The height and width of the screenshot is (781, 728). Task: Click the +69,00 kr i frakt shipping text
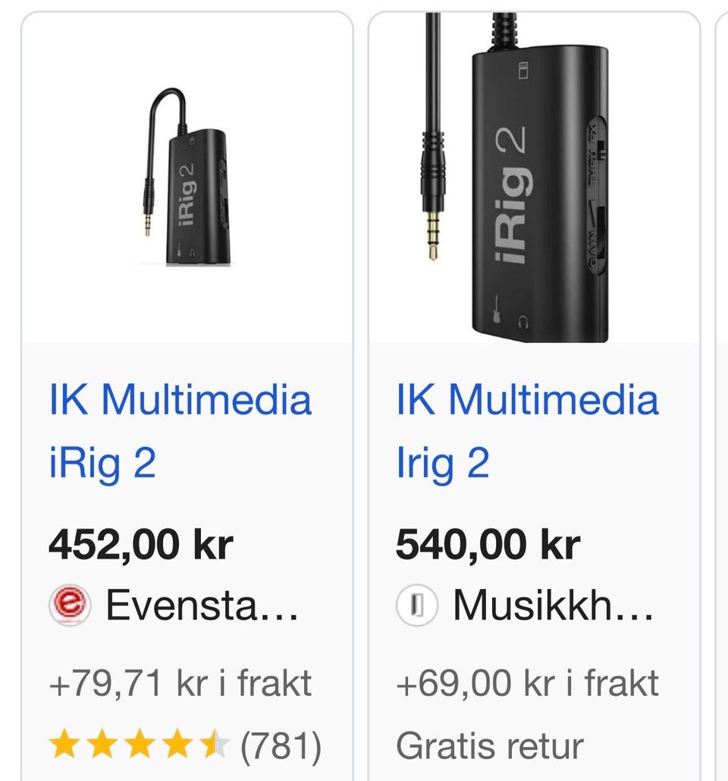point(528,683)
